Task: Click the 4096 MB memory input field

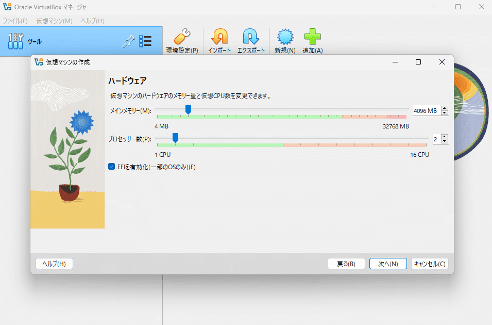Action: (427, 110)
